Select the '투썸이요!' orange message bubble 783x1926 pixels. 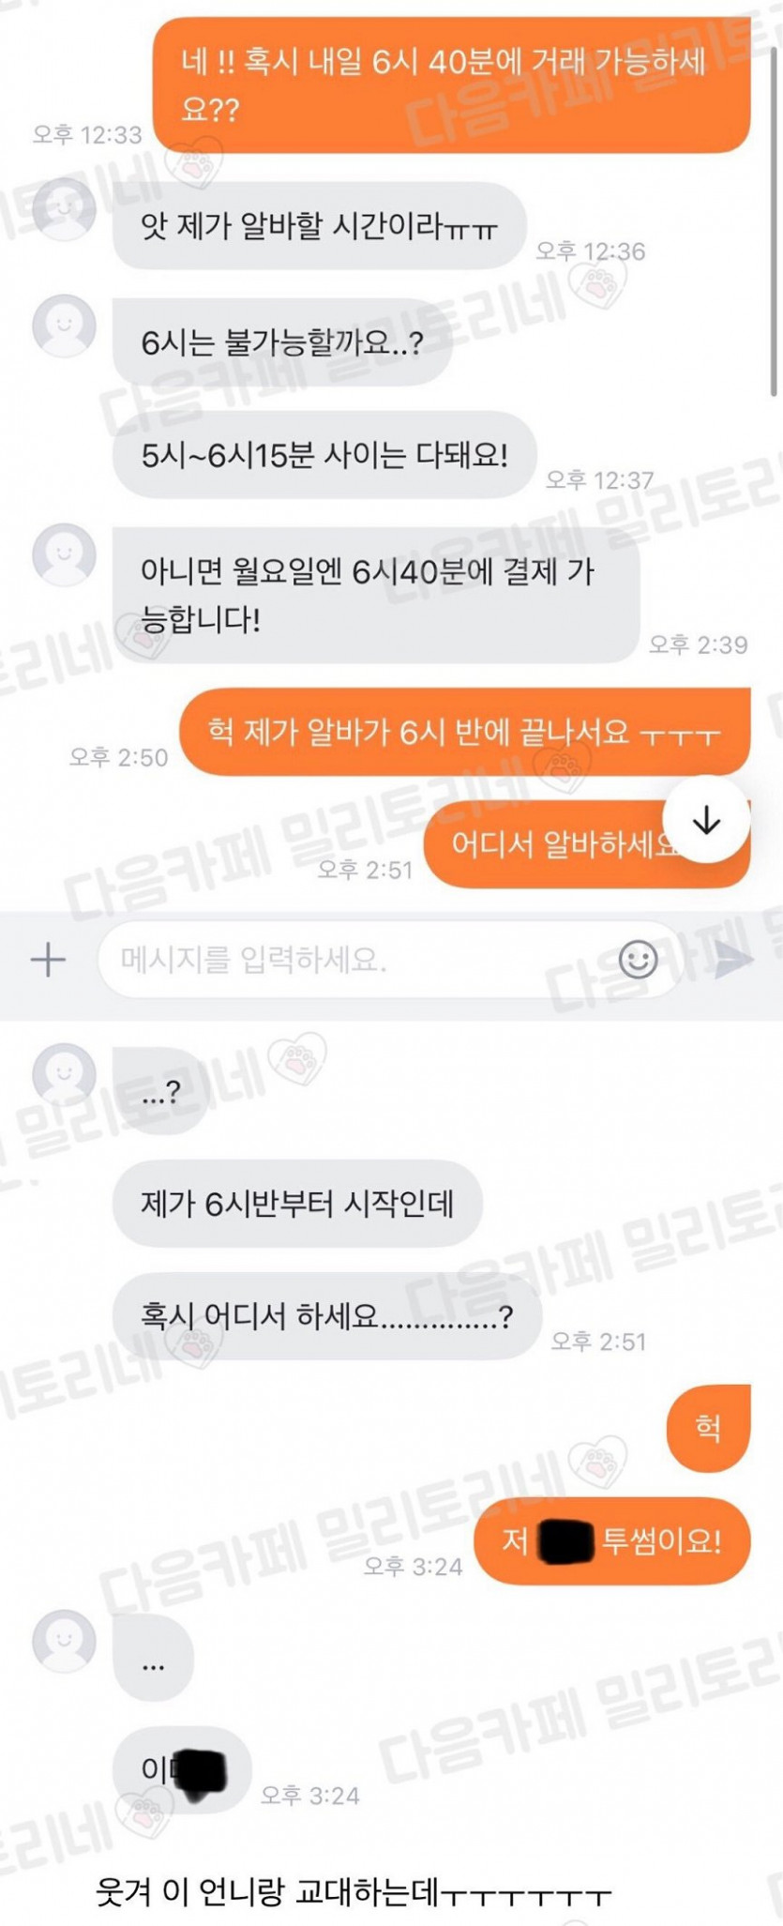tap(612, 1540)
